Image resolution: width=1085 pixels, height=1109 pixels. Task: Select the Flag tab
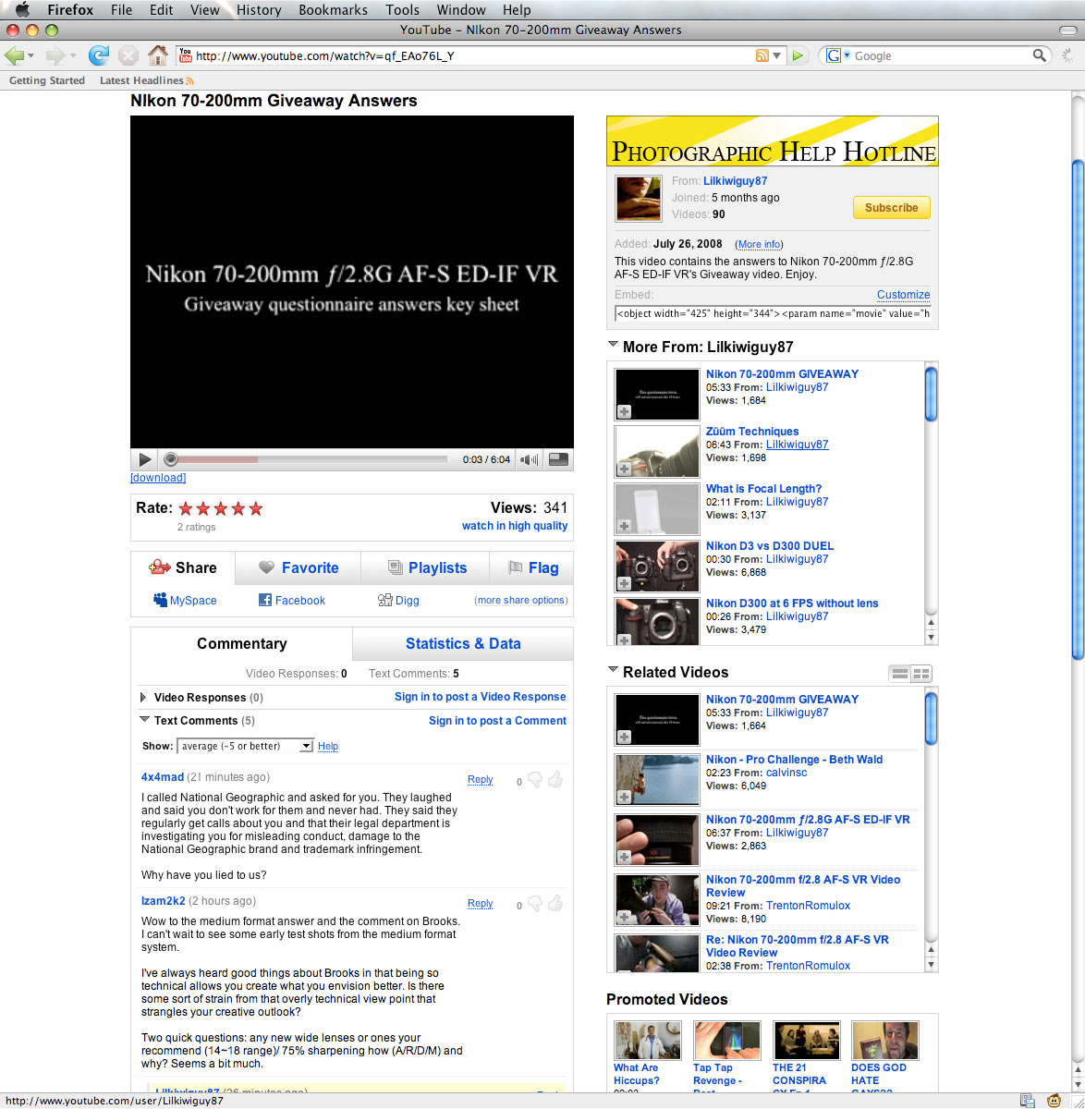532,568
